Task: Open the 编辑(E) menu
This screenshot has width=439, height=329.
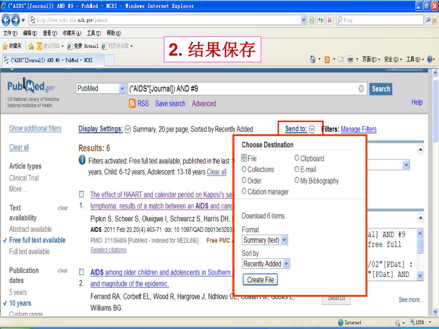Action: point(30,33)
